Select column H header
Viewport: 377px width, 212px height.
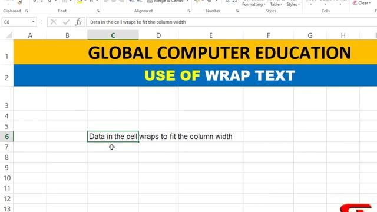point(343,35)
